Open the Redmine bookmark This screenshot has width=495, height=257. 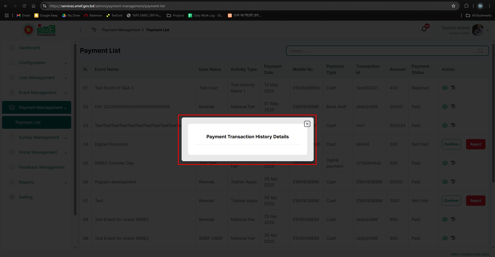coord(93,15)
